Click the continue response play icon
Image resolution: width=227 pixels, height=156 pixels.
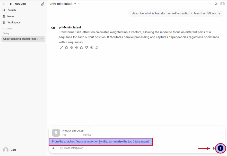point(92,48)
